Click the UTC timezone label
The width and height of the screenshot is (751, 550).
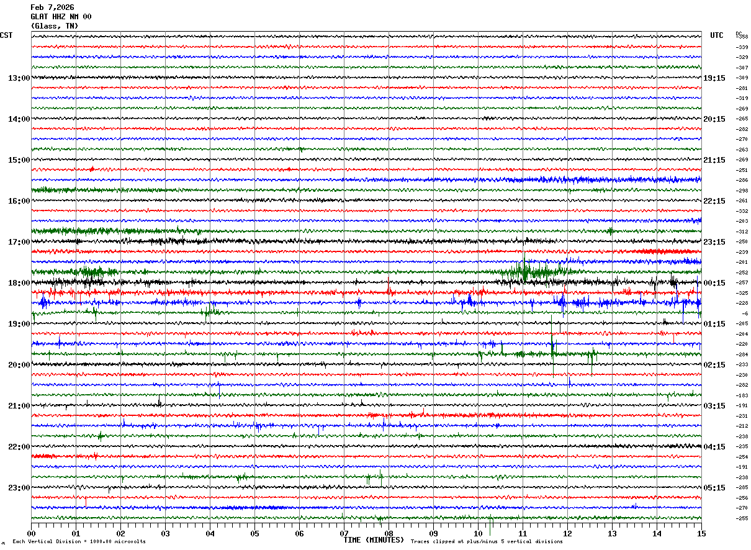coord(717,35)
